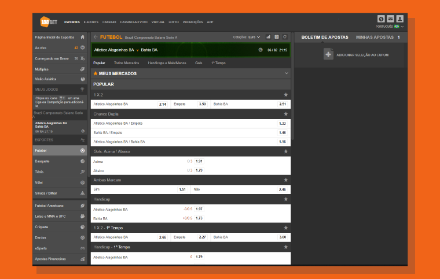Click the plus icon to add selection to coupon
Screen dimensions: 440x279
click(x=328, y=54)
